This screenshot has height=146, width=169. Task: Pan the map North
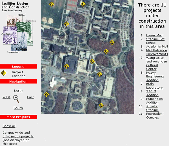tap(18, 91)
